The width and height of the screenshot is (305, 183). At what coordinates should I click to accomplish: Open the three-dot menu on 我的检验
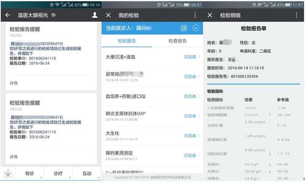pos(195,15)
